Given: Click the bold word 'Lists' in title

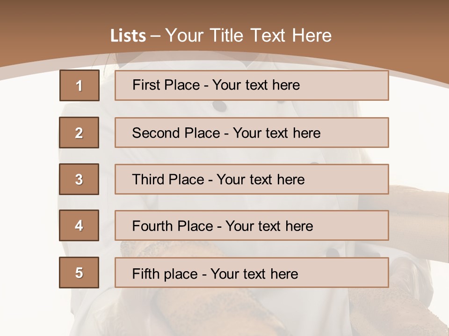Looking at the screenshot, I should (128, 36).
